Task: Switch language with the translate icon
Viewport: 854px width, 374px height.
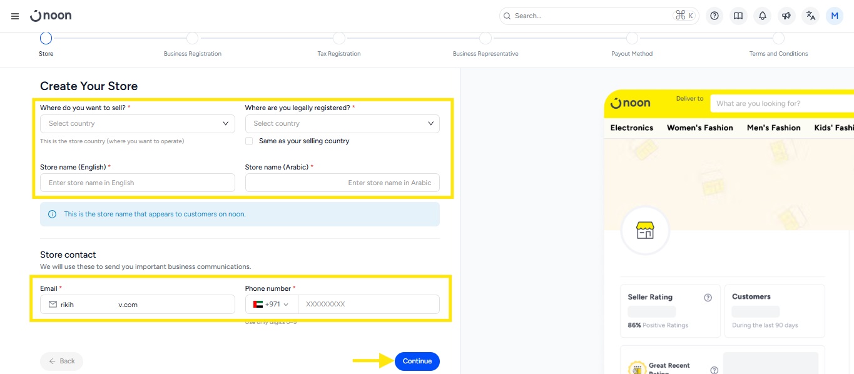Action: [811, 16]
